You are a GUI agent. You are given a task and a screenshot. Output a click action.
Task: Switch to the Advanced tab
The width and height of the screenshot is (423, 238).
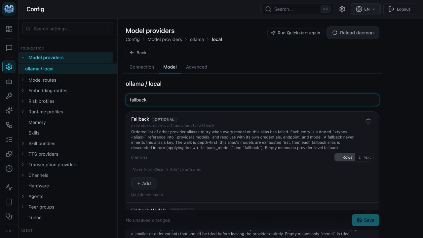[x=197, y=67]
